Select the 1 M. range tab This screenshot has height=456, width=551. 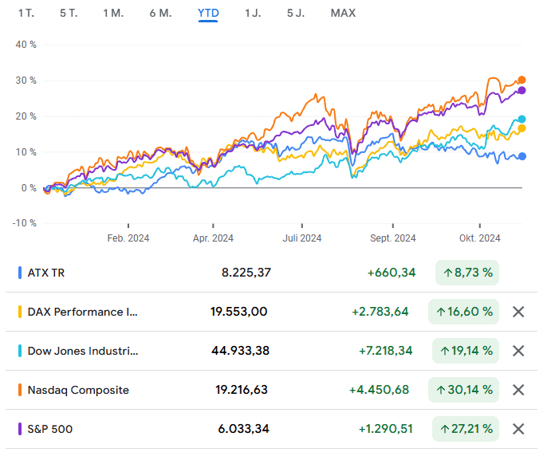(113, 14)
